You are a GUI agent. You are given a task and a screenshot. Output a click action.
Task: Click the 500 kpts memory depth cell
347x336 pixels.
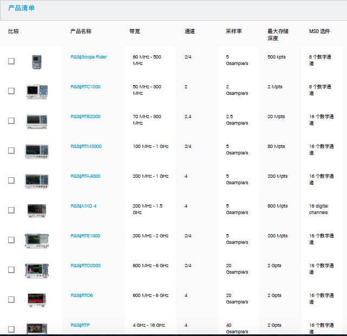(277, 57)
